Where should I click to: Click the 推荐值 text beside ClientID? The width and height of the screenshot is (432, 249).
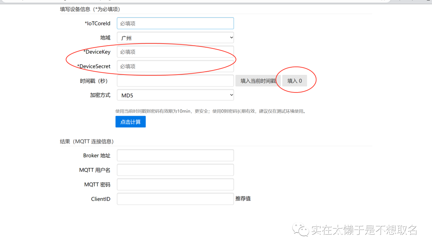pyautogui.click(x=243, y=199)
